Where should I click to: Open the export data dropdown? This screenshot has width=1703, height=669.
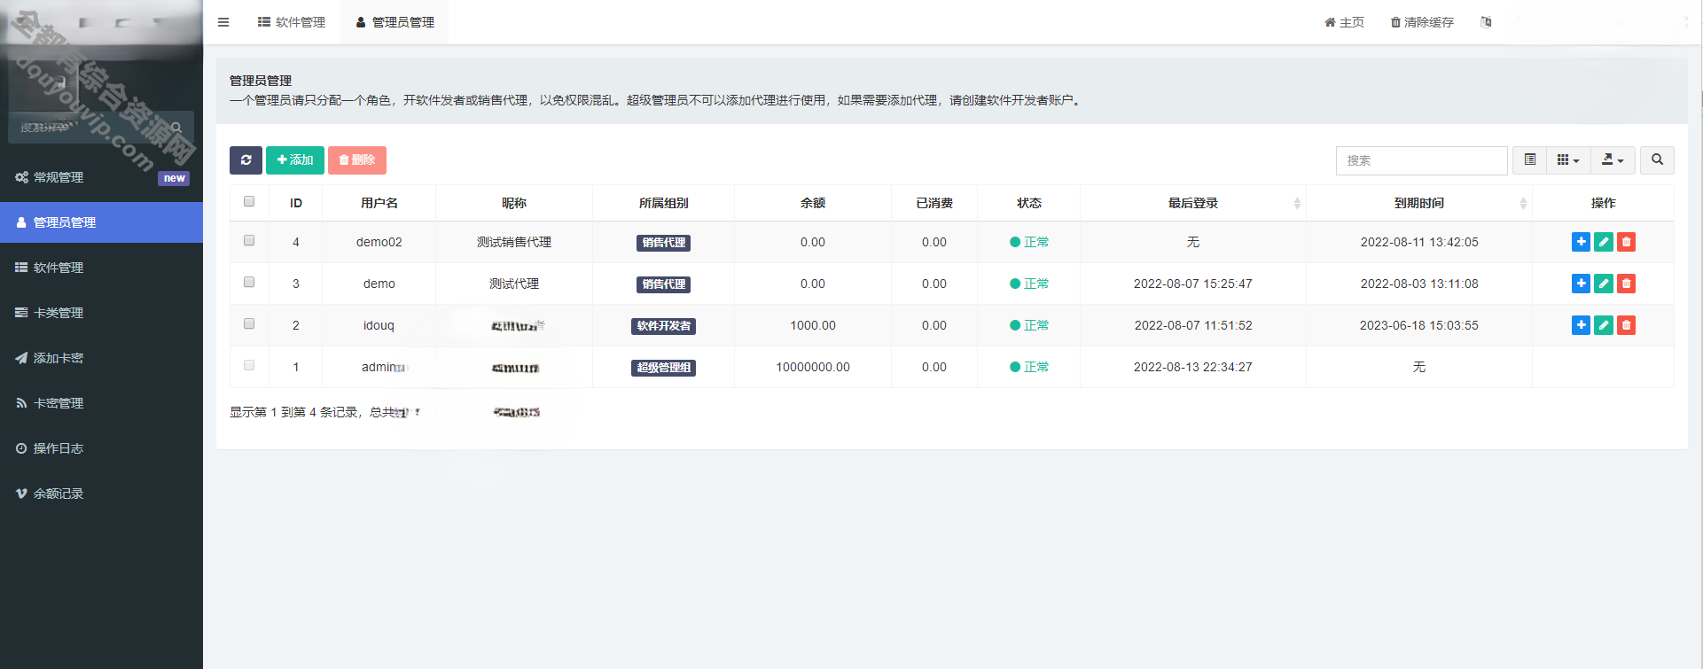[x=1613, y=160]
